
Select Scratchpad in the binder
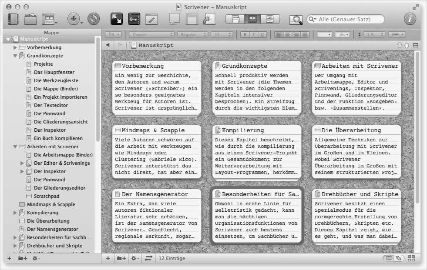click(x=47, y=196)
